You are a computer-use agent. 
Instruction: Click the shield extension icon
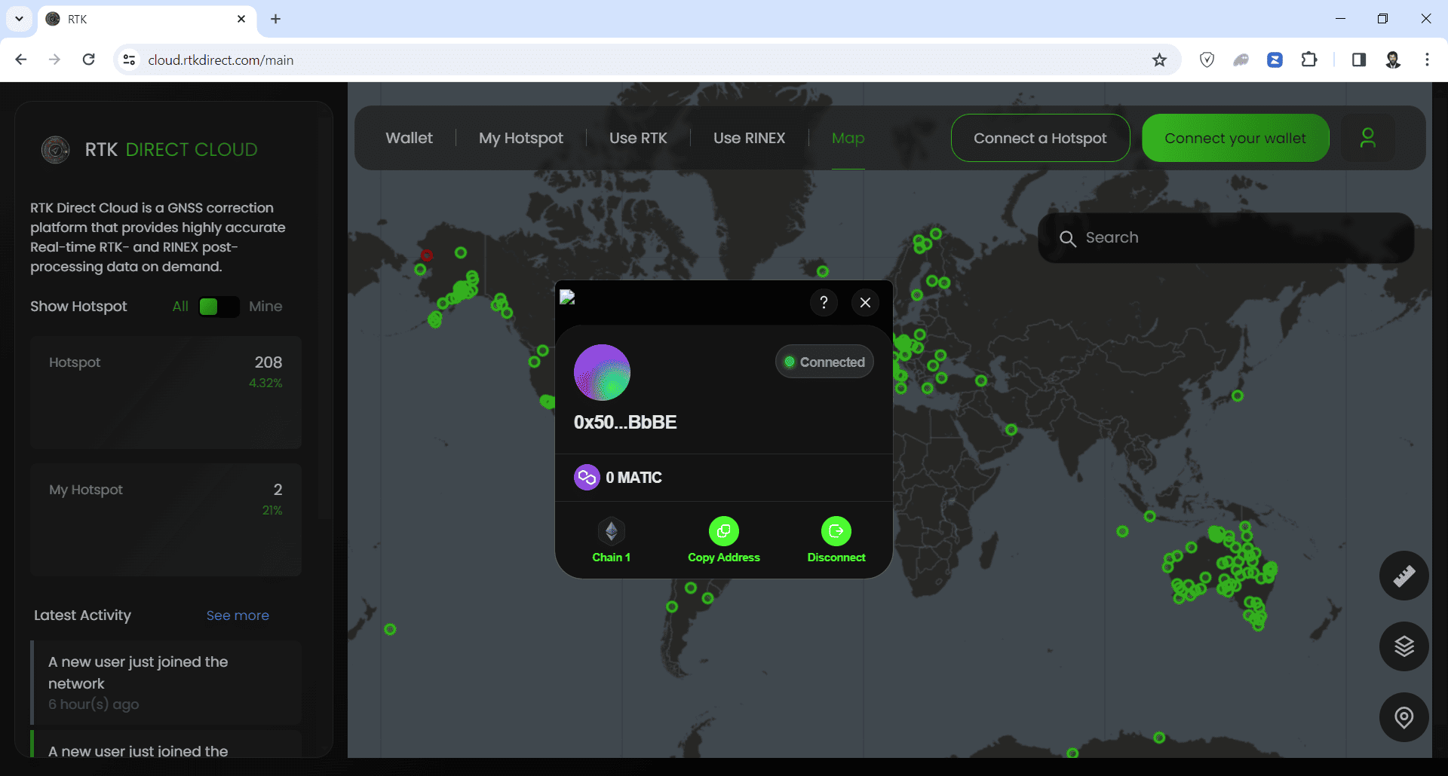click(1207, 60)
